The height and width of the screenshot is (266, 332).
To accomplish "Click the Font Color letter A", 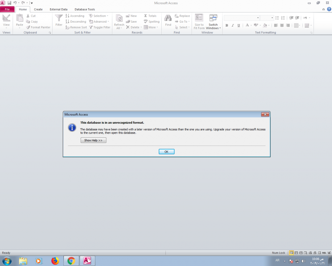I will [x=247, y=25].
